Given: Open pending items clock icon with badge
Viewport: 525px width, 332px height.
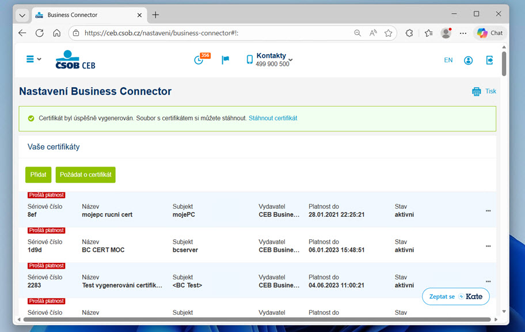Looking at the screenshot, I should pyautogui.click(x=201, y=59).
